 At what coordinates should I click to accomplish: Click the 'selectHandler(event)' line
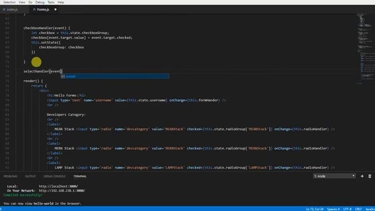[43, 72]
